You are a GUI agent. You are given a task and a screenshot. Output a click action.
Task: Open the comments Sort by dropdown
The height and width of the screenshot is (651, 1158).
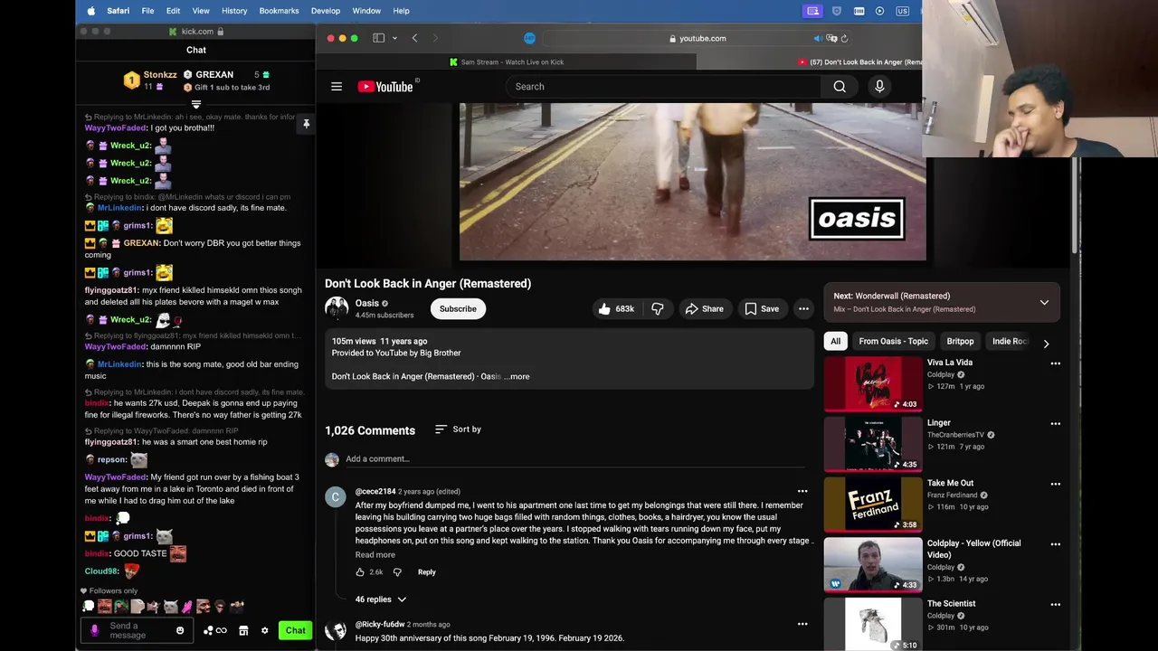458,429
